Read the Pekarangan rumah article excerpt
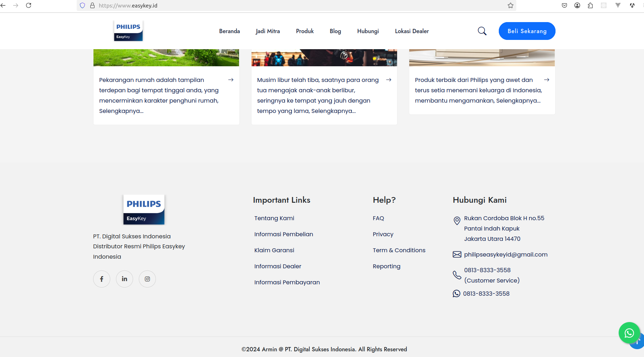This screenshot has width=644, height=357. (x=159, y=95)
